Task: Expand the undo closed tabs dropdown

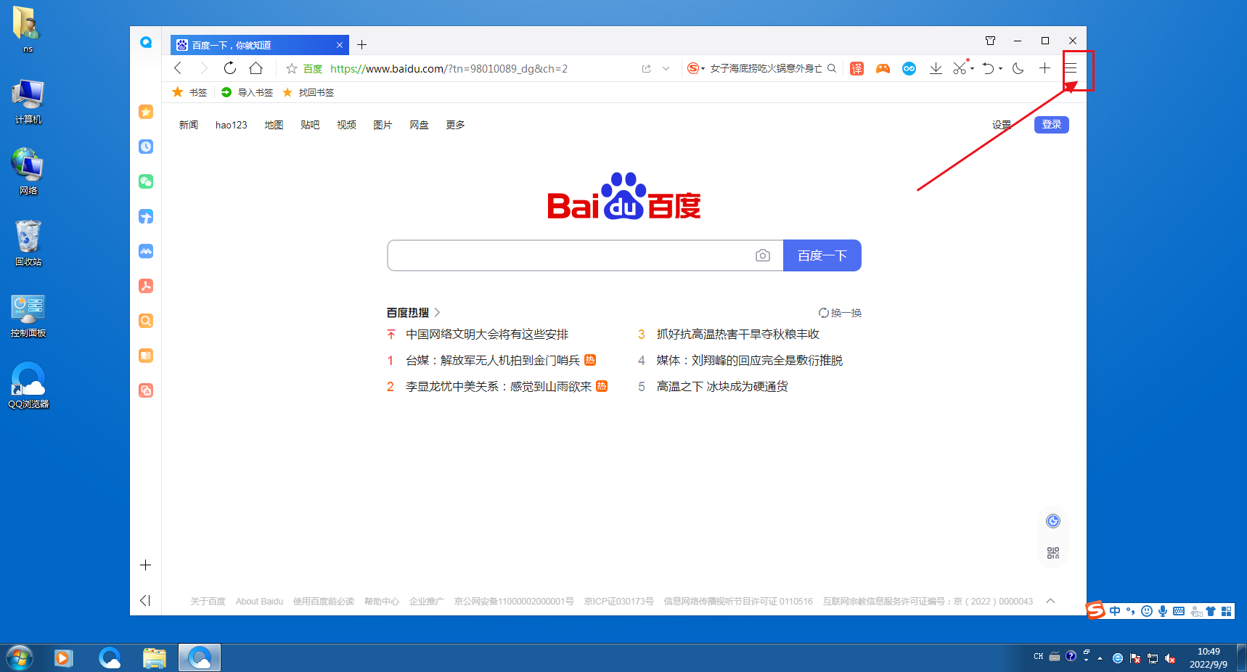Action: pyautogui.click(x=1001, y=69)
